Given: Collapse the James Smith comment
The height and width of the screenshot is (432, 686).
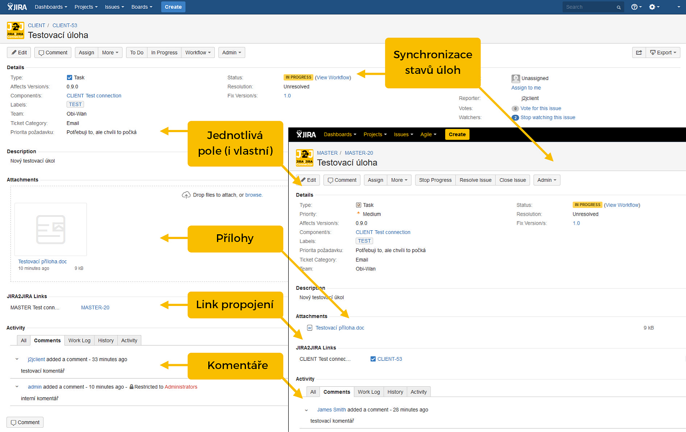Looking at the screenshot, I should click(306, 410).
